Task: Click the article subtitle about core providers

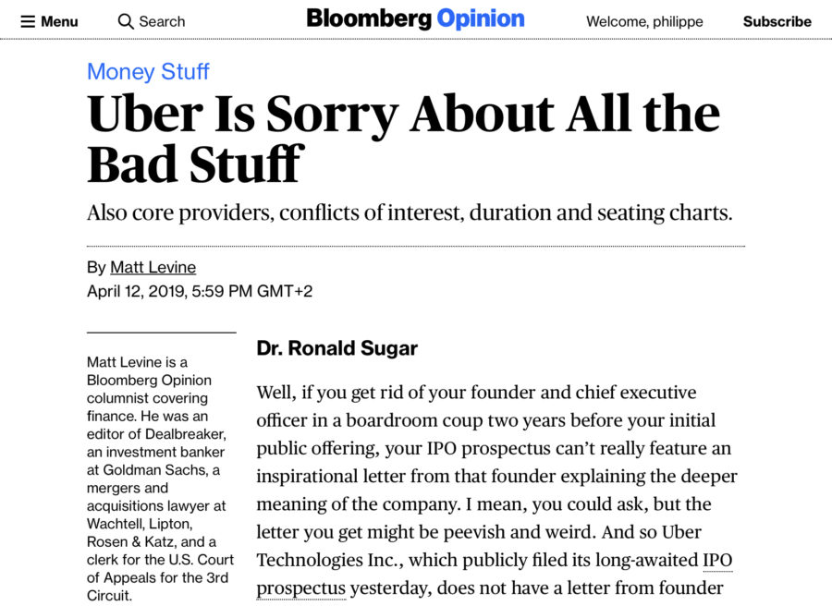Action: point(409,212)
